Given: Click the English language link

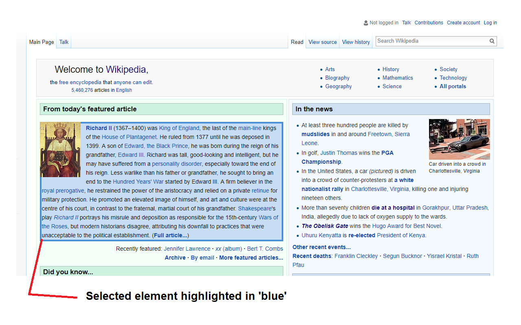Looking at the screenshot, I should tap(124, 90).
